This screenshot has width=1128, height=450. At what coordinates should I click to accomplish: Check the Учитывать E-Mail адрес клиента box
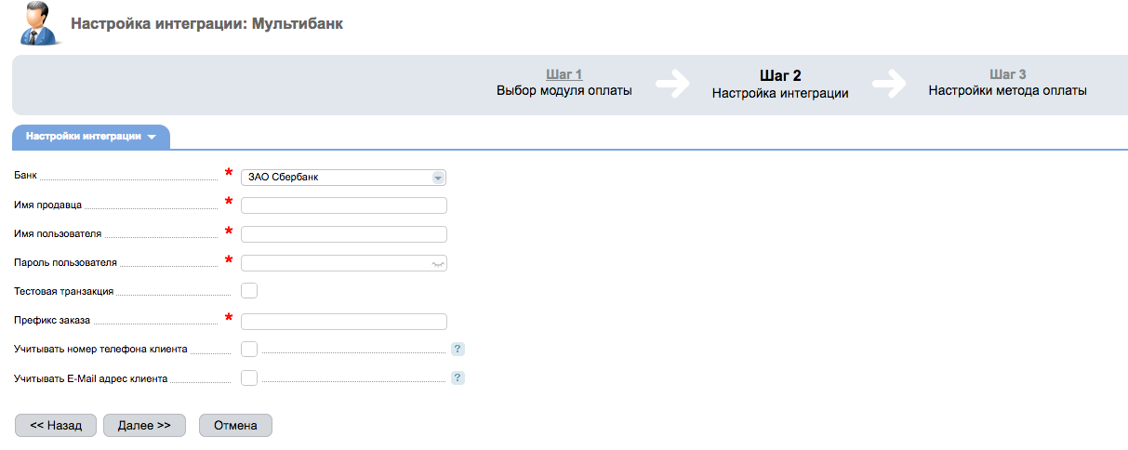click(x=249, y=378)
